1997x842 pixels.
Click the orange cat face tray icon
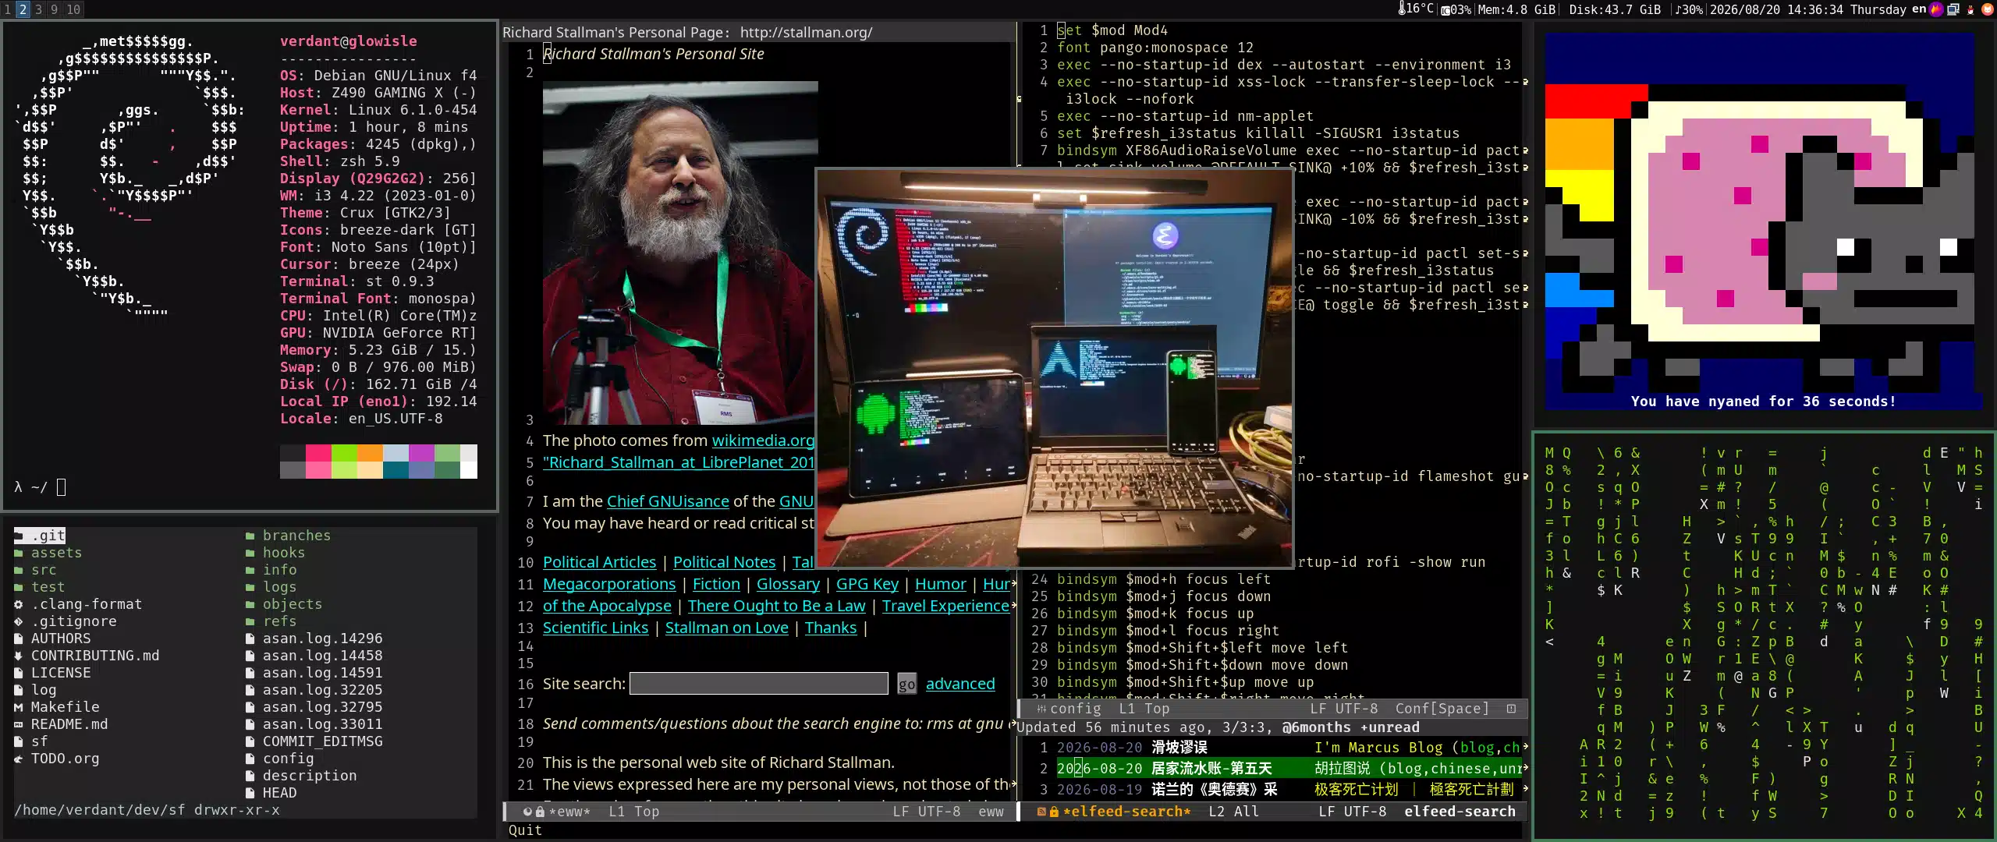click(1988, 9)
